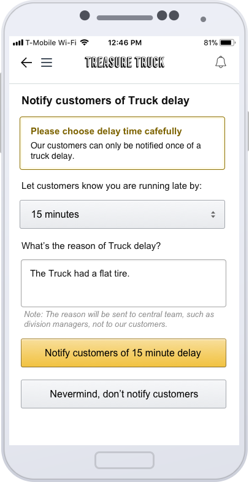Open notifications bell icon
Image resolution: width=249 pixels, height=482 pixels.
point(221,62)
